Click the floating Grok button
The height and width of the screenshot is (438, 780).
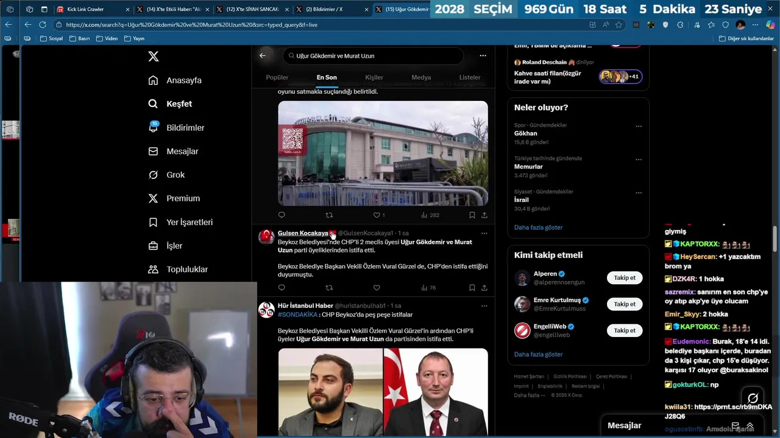point(753,398)
